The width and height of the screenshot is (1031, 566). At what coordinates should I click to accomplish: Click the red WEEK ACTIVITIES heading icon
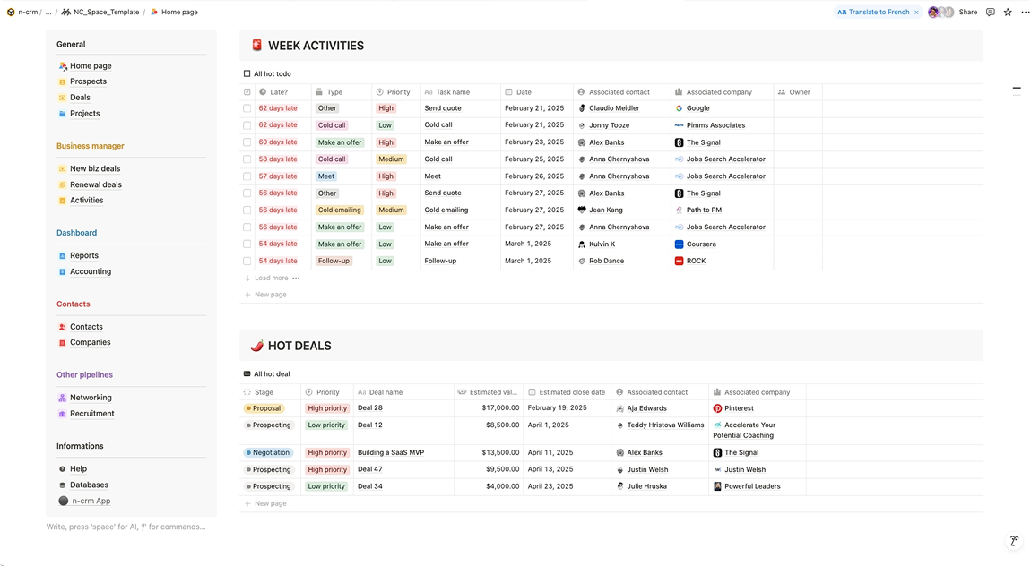coord(257,46)
